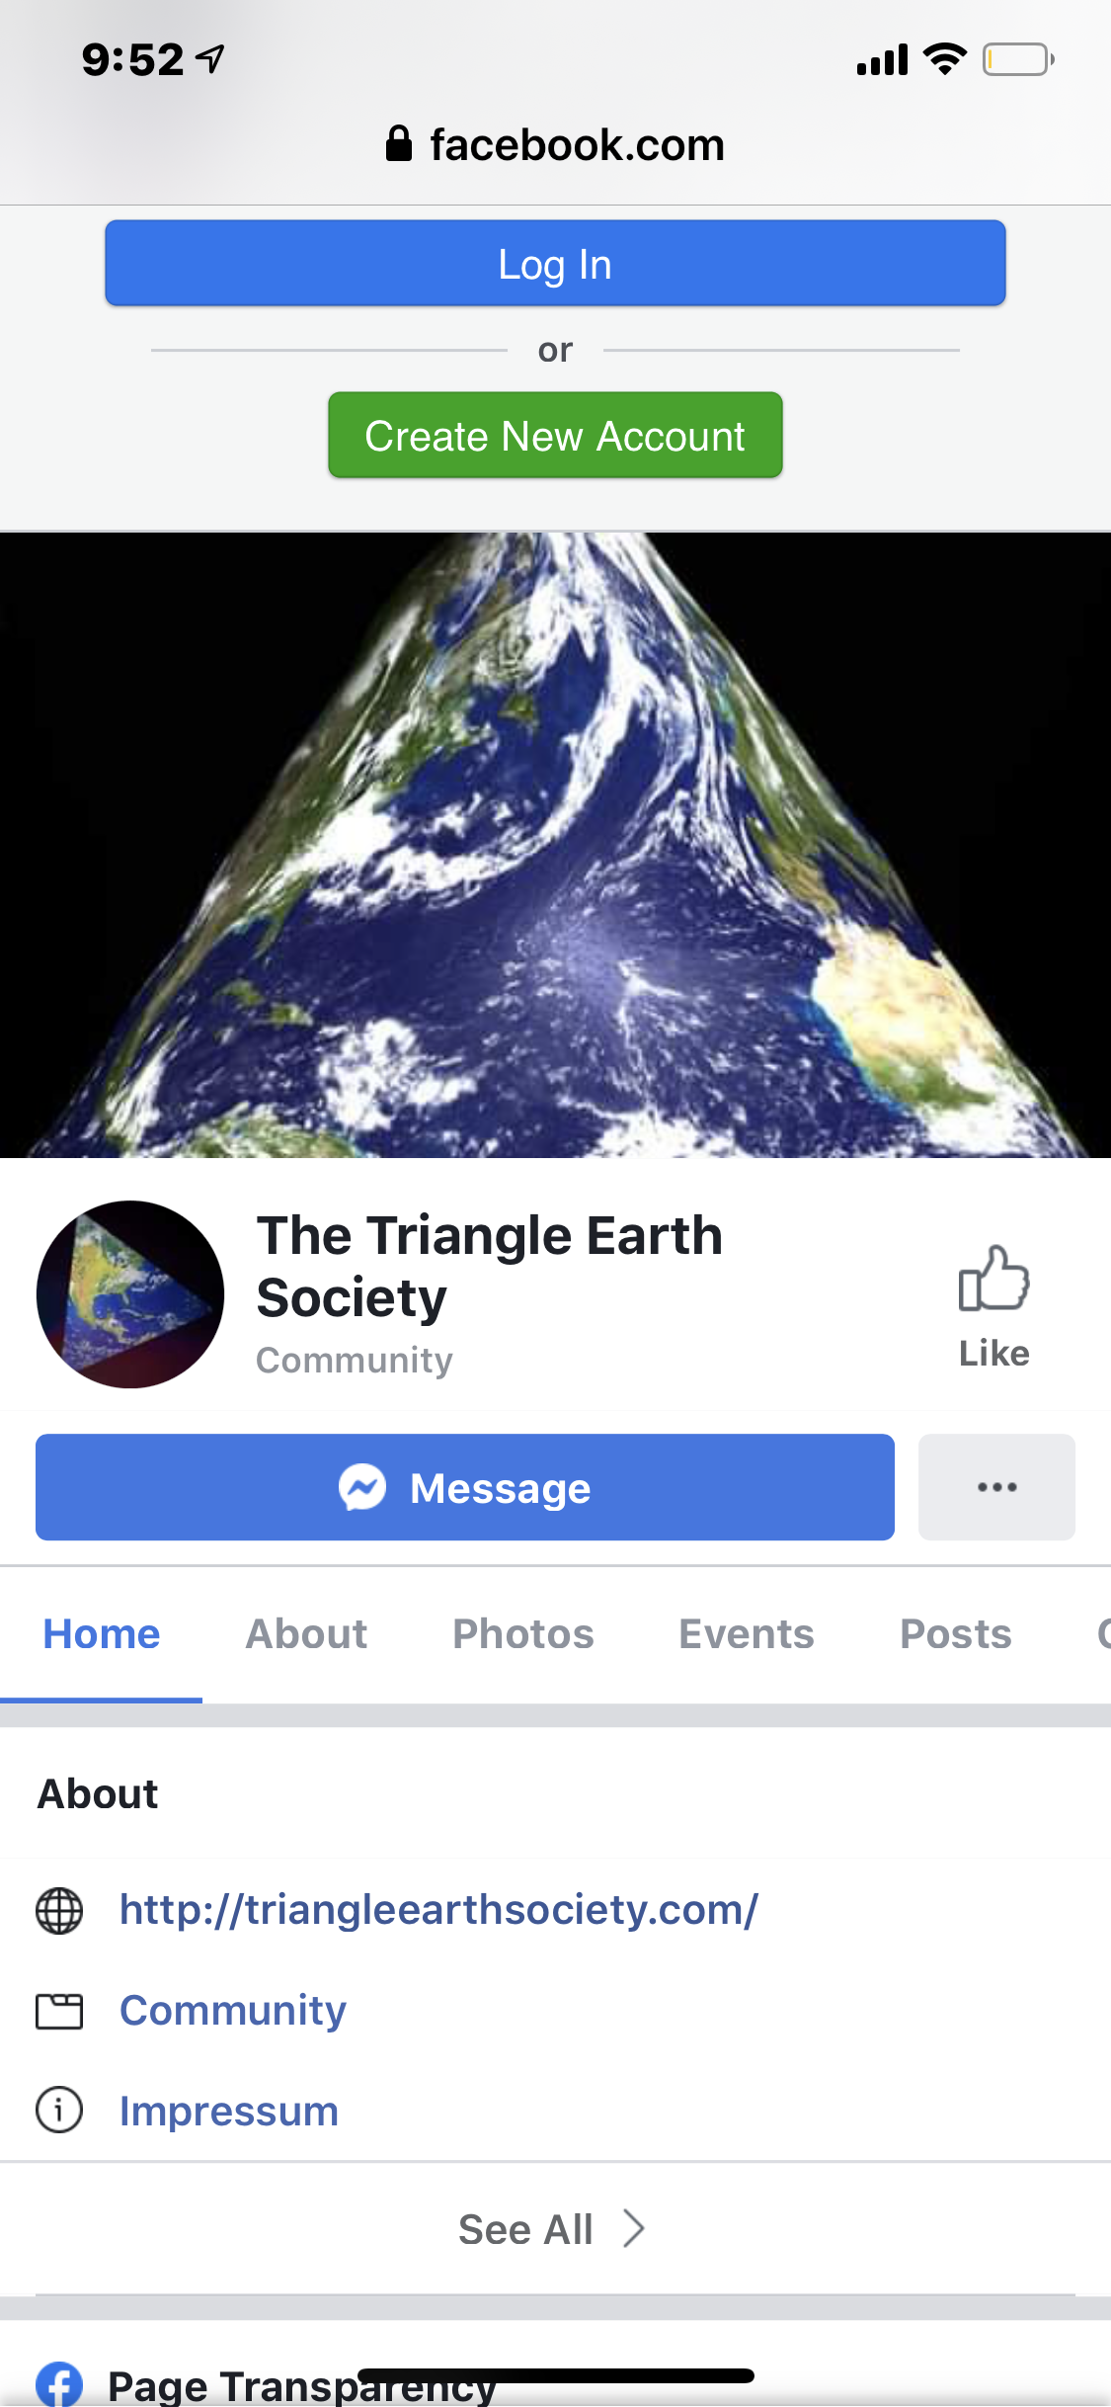Tap the thumbs-up Like icon
This screenshot has width=1111, height=2407.
(x=993, y=1278)
